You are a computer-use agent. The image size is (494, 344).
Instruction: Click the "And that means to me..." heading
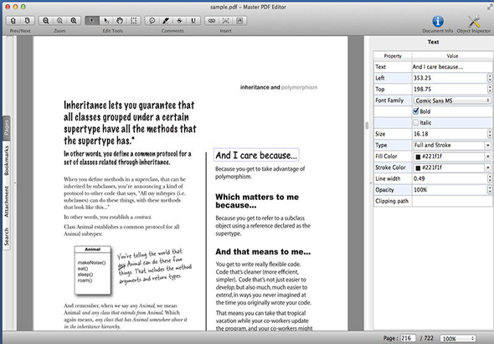pos(263,252)
